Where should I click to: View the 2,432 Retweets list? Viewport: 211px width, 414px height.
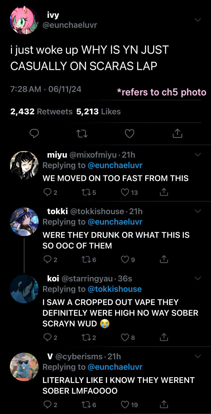coord(42,112)
